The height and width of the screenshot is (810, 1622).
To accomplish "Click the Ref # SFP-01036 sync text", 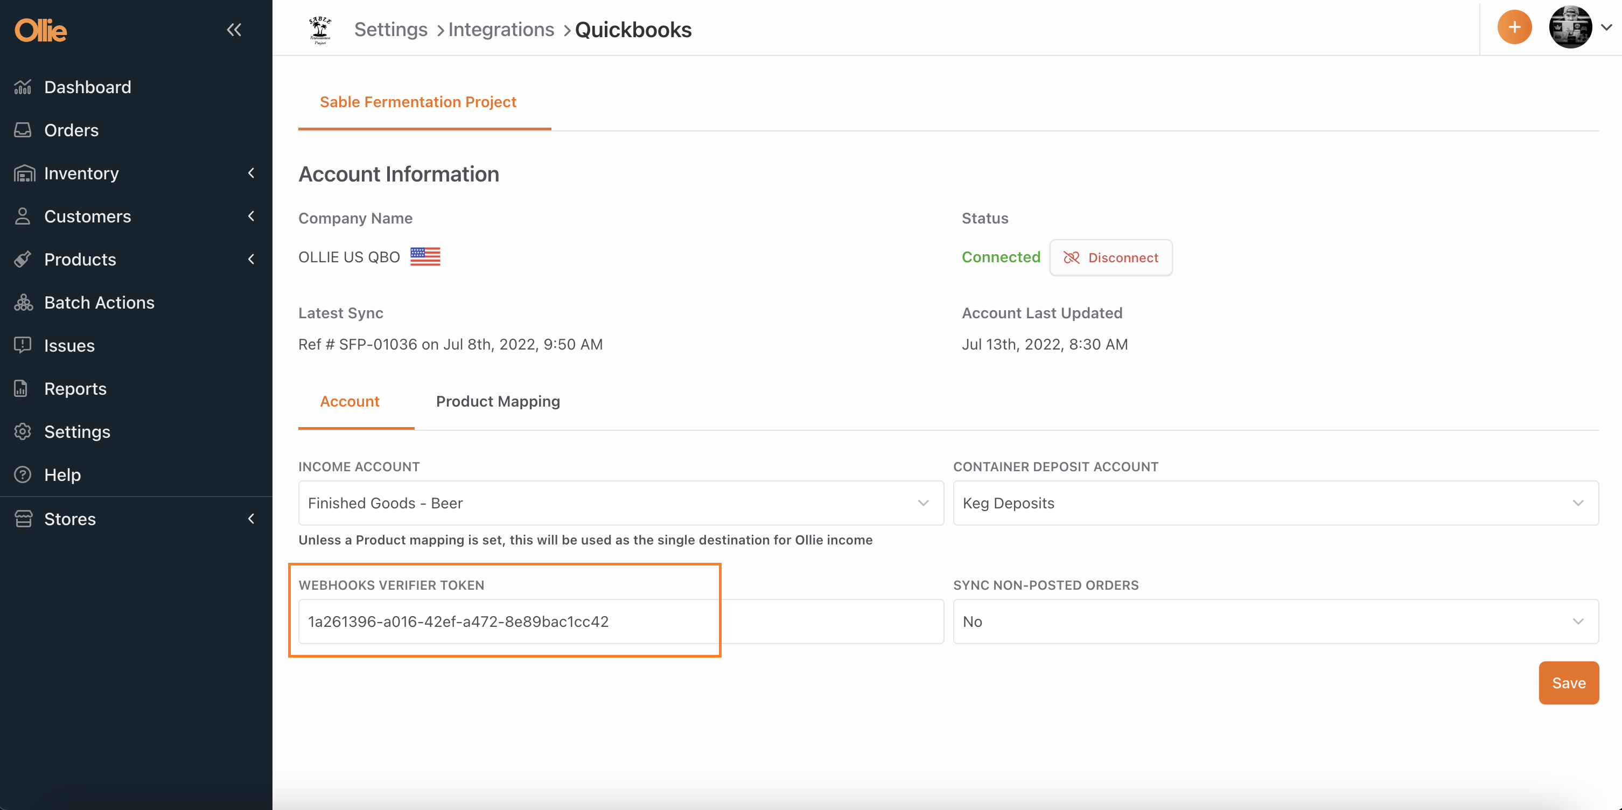I will coord(450,344).
